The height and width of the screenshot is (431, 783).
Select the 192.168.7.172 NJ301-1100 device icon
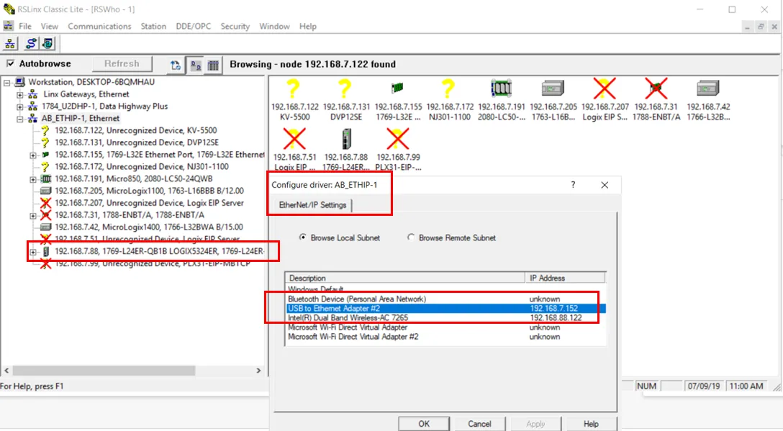click(x=449, y=89)
